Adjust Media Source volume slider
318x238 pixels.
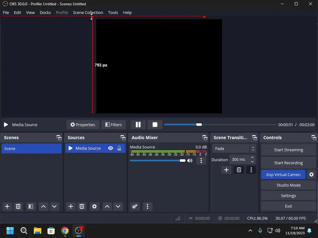pyautogui.click(x=157, y=161)
